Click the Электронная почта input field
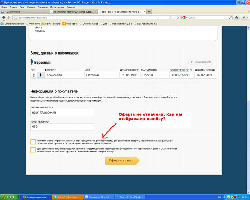250x200 pixels. pyautogui.click(x=62, y=113)
